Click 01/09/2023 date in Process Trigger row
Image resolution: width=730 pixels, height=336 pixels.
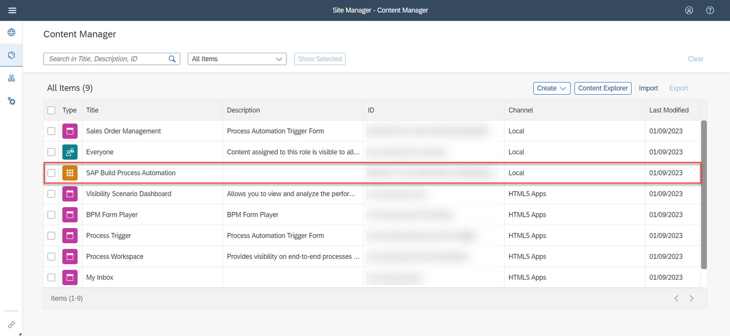(666, 236)
